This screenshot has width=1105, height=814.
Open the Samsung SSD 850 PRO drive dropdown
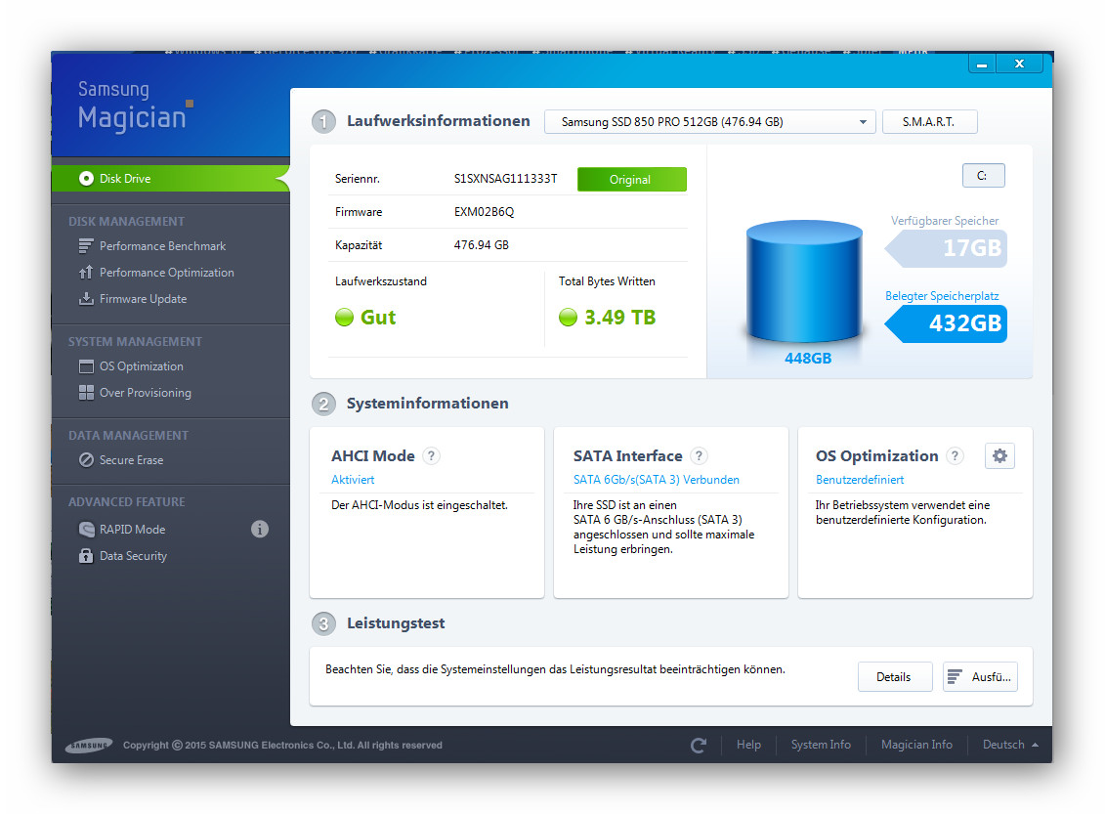(709, 122)
